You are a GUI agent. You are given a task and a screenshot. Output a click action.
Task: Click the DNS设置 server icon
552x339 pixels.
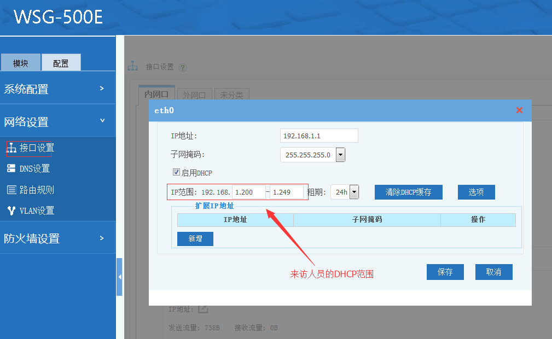[11, 169]
